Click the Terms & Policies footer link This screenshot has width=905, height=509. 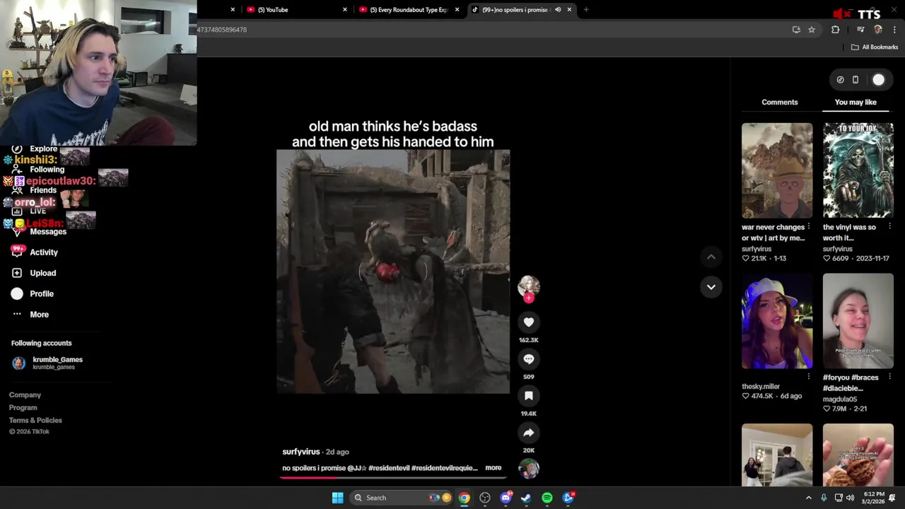(x=35, y=421)
